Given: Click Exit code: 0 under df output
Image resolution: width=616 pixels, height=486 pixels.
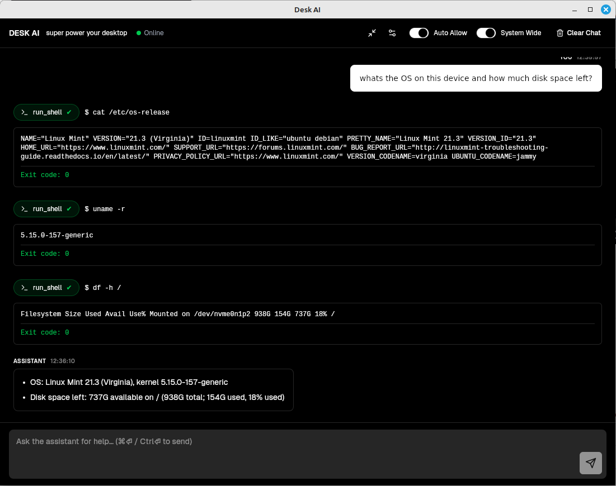Looking at the screenshot, I should point(45,332).
